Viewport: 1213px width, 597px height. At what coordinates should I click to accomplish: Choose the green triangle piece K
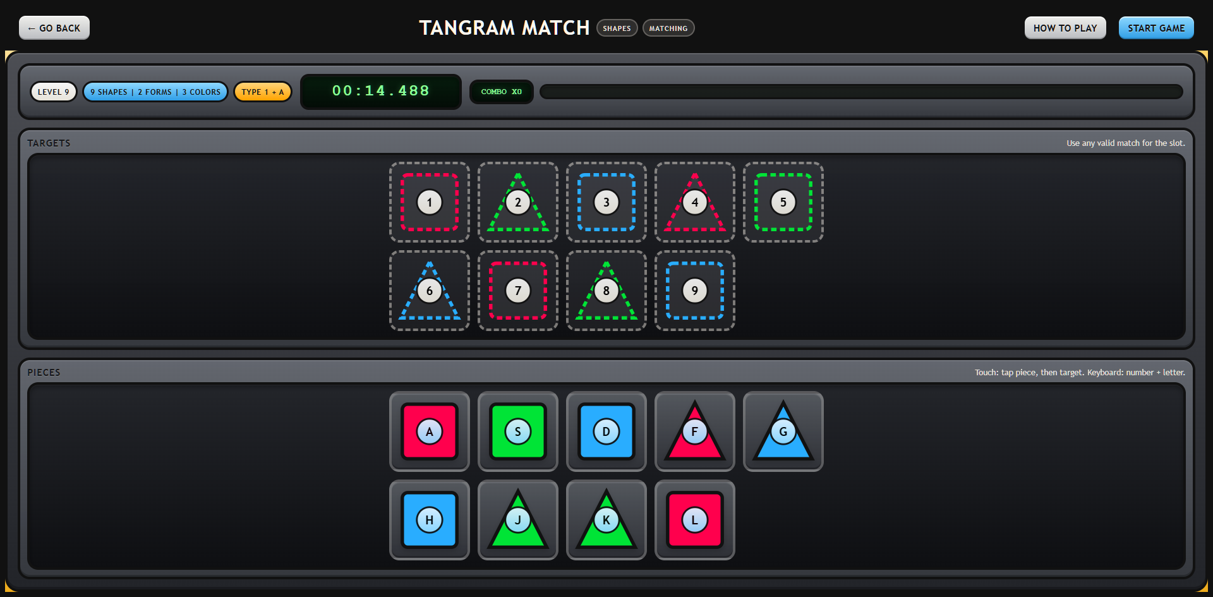pyautogui.click(x=606, y=520)
